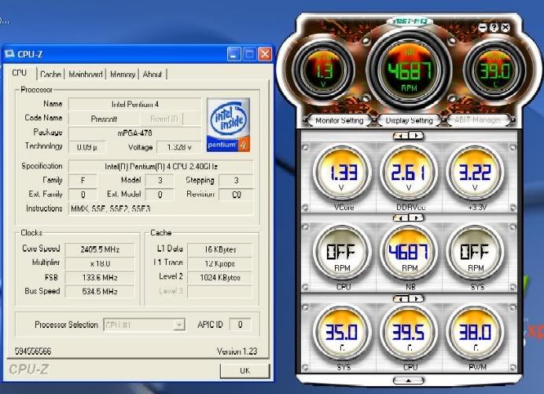544x394 pixels.
Task: Click the VCore 1.33 V gauge
Action: [342, 173]
